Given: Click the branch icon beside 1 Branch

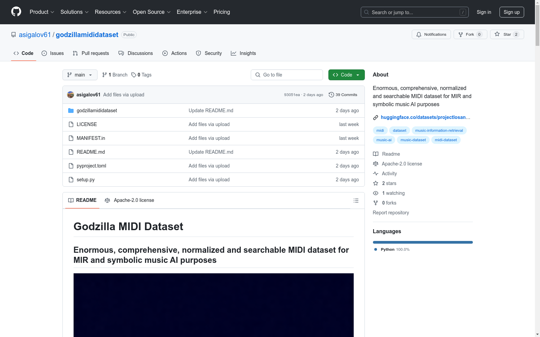Looking at the screenshot, I should [x=105, y=75].
